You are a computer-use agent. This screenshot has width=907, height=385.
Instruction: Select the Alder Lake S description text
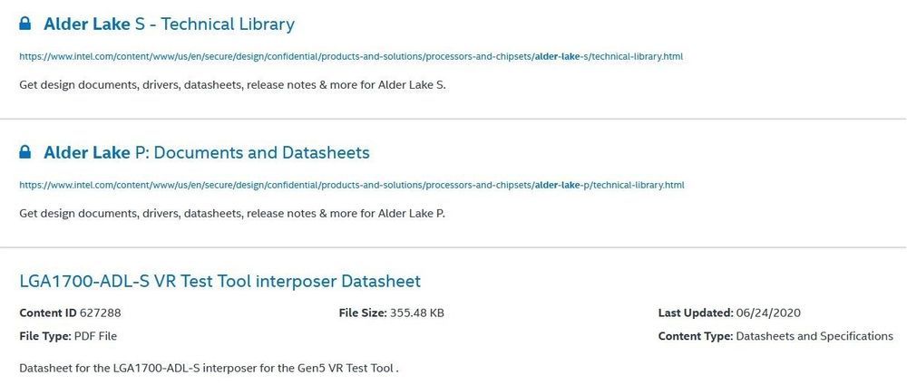point(232,85)
